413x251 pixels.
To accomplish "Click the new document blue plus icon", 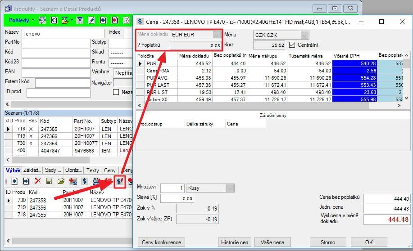I will [103, 20].
